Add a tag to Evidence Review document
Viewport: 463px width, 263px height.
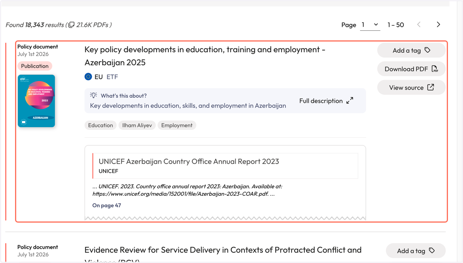coord(416,251)
